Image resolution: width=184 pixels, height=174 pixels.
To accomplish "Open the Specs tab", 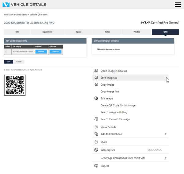I will point(79,32).
